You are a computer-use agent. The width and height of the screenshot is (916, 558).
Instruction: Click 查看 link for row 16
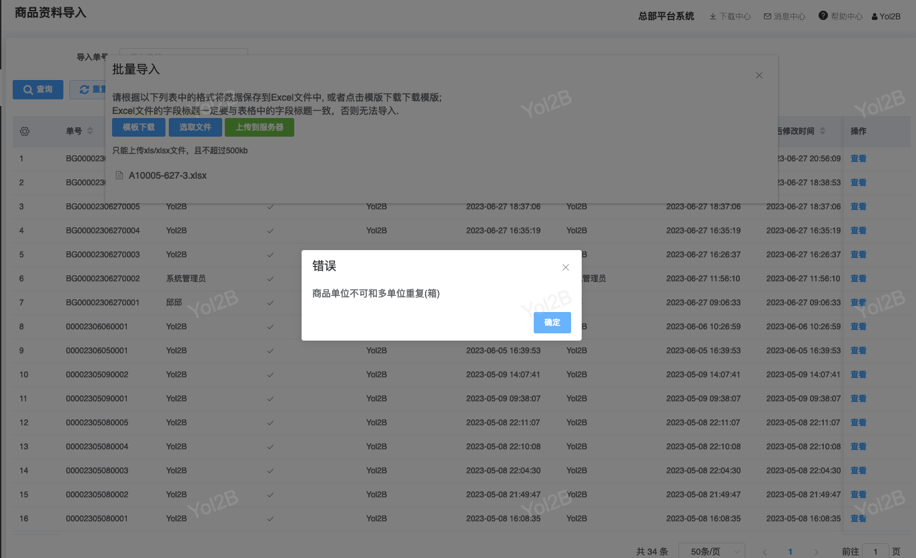858,519
